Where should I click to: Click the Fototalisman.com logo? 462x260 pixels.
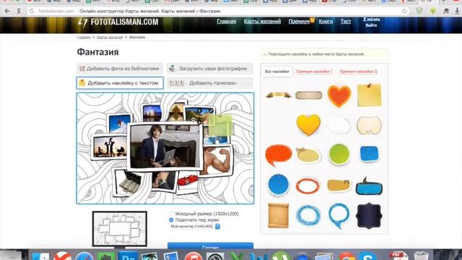pyautogui.click(x=118, y=22)
